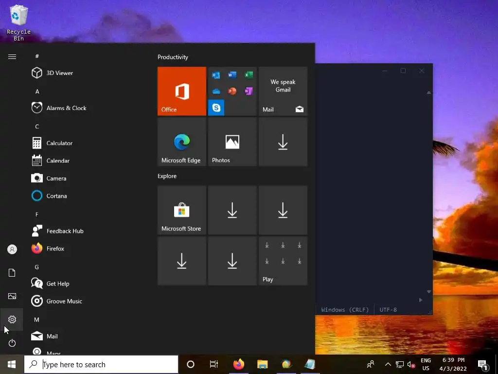Open File Explorer from the taskbar
498x374 pixels.
click(x=262, y=364)
